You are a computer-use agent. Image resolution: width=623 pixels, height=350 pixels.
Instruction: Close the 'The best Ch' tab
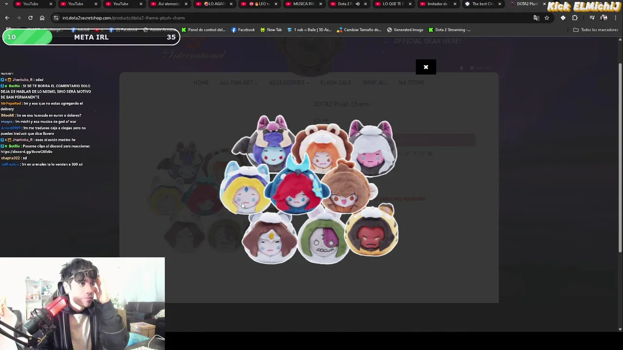499,4
